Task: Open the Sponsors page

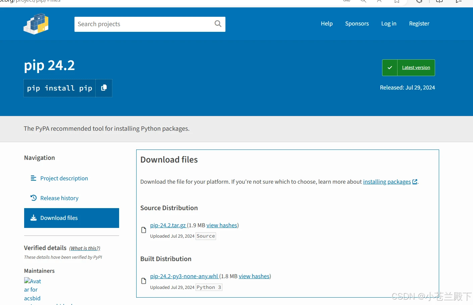Action: pos(357,23)
